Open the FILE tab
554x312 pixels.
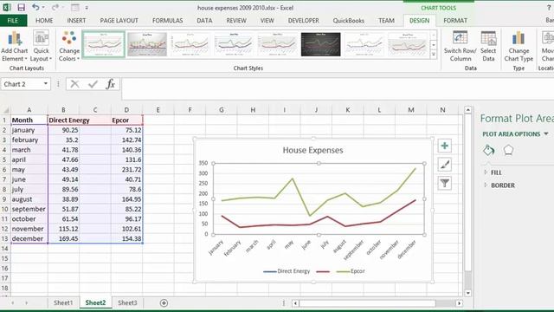coord(13,21)
